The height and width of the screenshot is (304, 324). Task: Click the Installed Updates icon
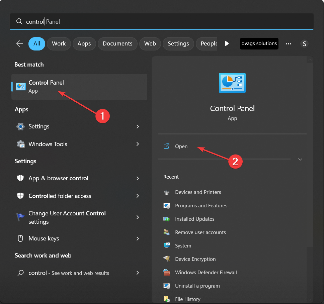tap(167, 219)
